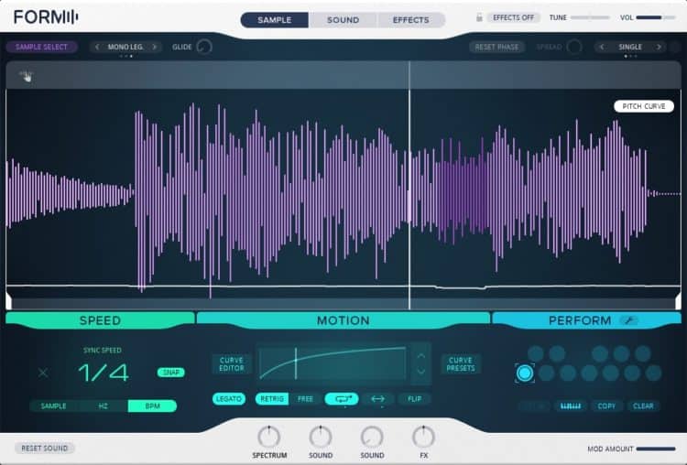Image resolution: width=687 pixels, height=465 pixels.
Task: Click the Spread knob
Action: coord(574,47)
